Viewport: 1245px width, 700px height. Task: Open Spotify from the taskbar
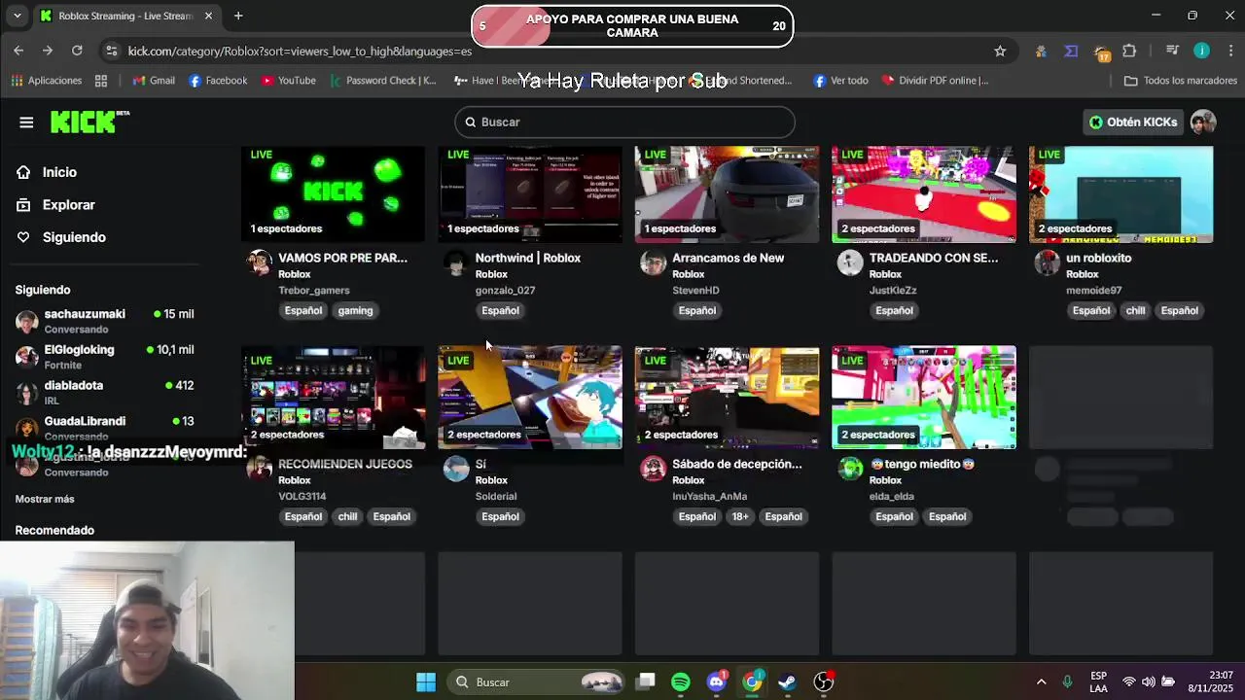tap(681, 682)
